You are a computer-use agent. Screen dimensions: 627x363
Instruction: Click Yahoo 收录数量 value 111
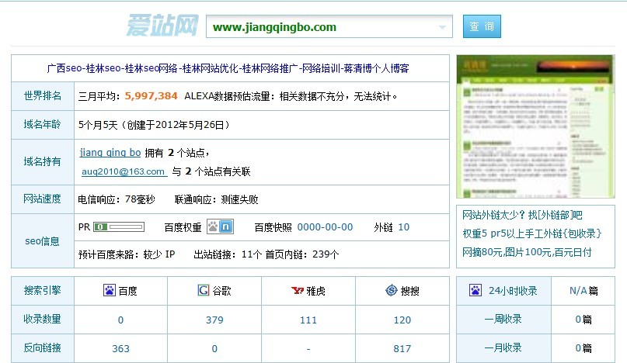(x=308, y=320)
